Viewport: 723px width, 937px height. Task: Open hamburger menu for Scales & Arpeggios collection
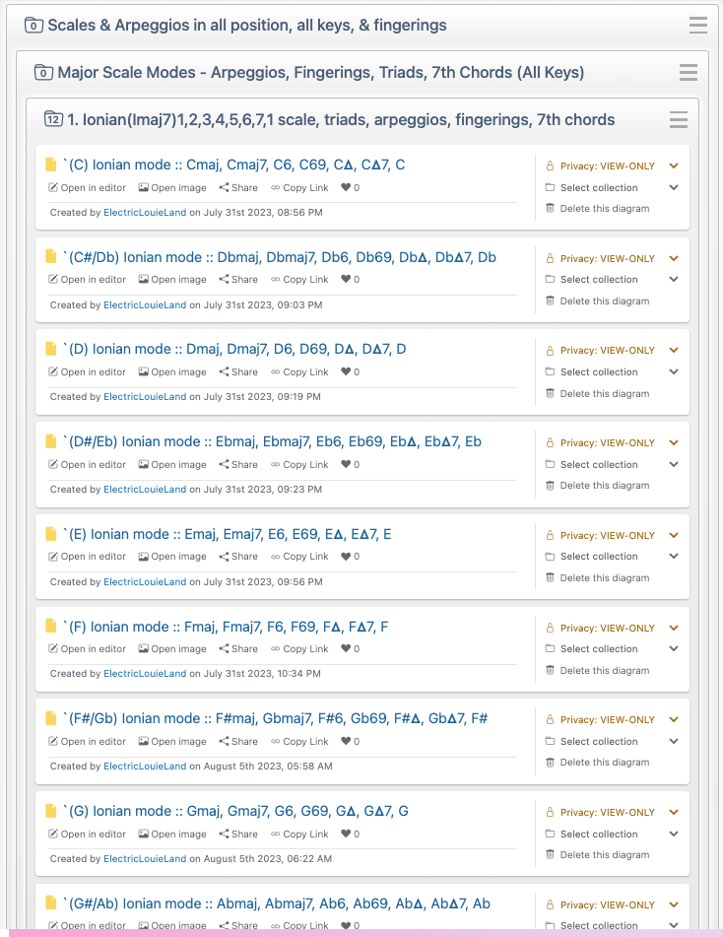tap(698, 25)
